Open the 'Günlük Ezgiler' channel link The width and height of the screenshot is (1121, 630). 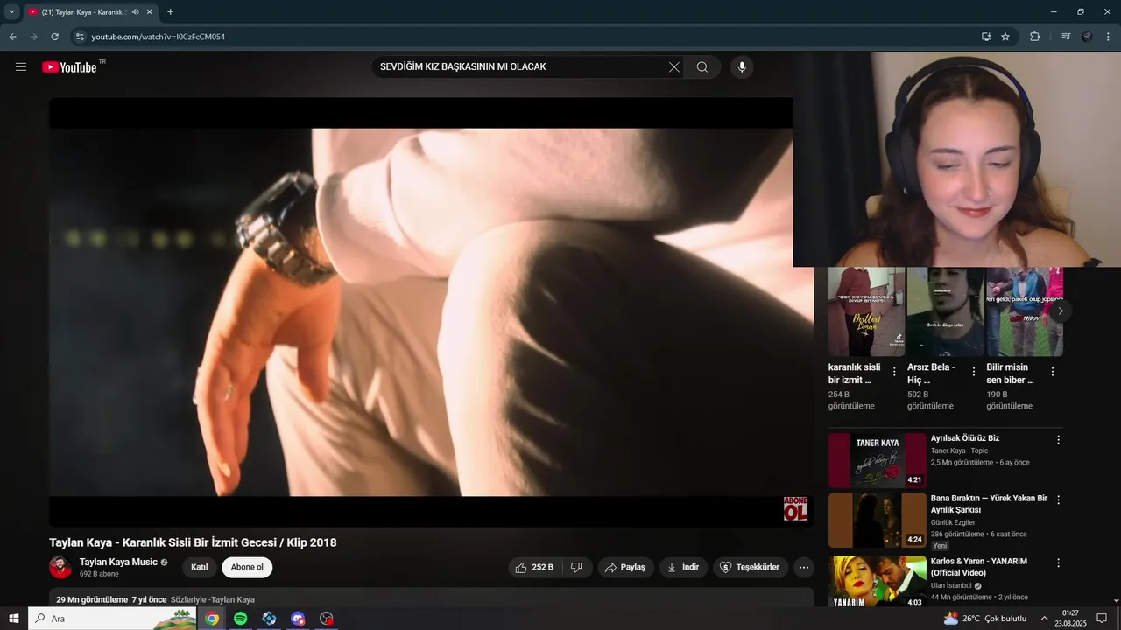click(953, 522)
